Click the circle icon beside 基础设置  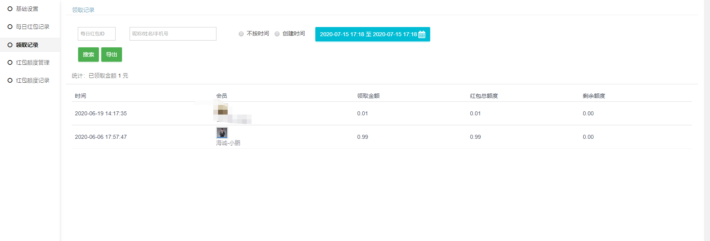point(10,9)
